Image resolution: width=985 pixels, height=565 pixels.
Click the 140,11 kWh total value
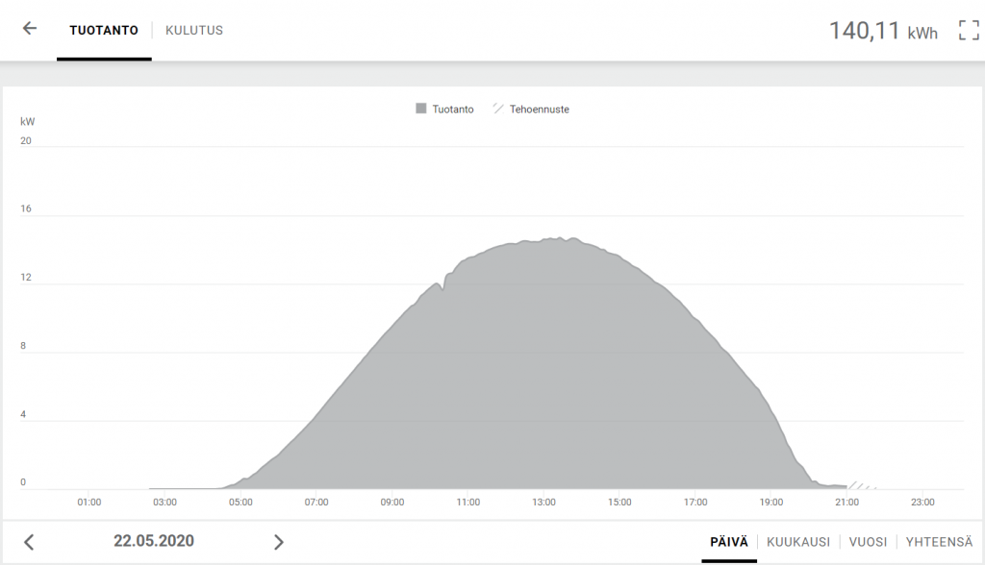coord(882,31)
